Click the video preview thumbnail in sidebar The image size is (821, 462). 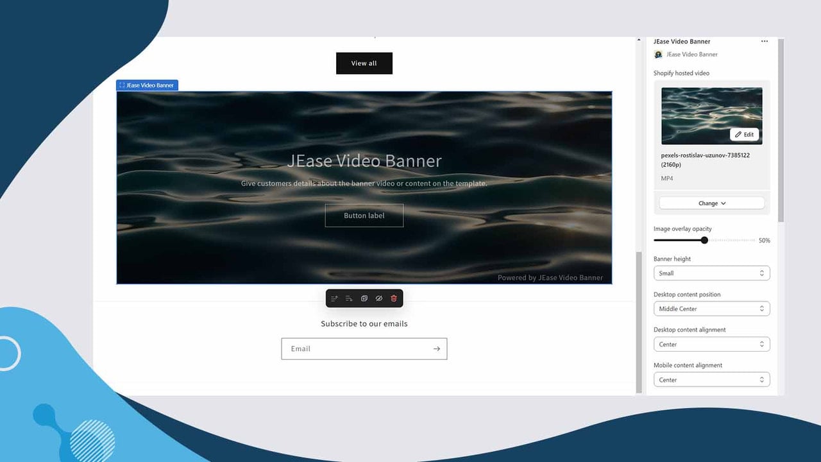point(712,116)
